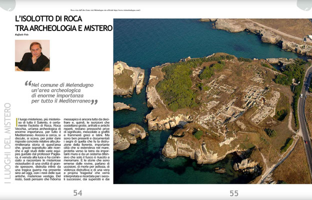The image size is (312, 200).
Task: Click the photo caption above the aerial image
Action: (105, 10)
